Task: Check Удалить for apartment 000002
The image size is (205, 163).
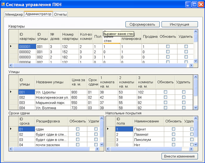Action: click(186, 52)
